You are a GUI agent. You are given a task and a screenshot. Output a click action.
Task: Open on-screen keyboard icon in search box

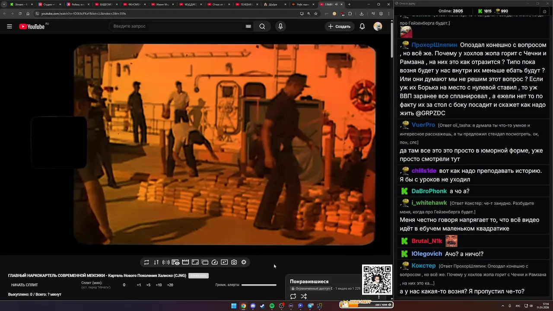pyautogui.click(x=248, y=26)
